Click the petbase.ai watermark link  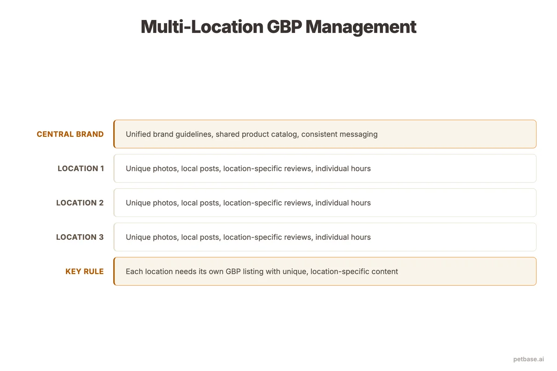click(528, 358)
